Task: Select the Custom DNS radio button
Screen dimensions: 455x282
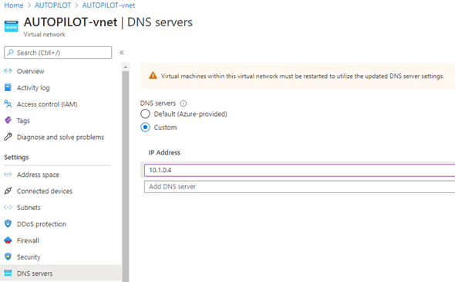Action: (x=145, y=127)
